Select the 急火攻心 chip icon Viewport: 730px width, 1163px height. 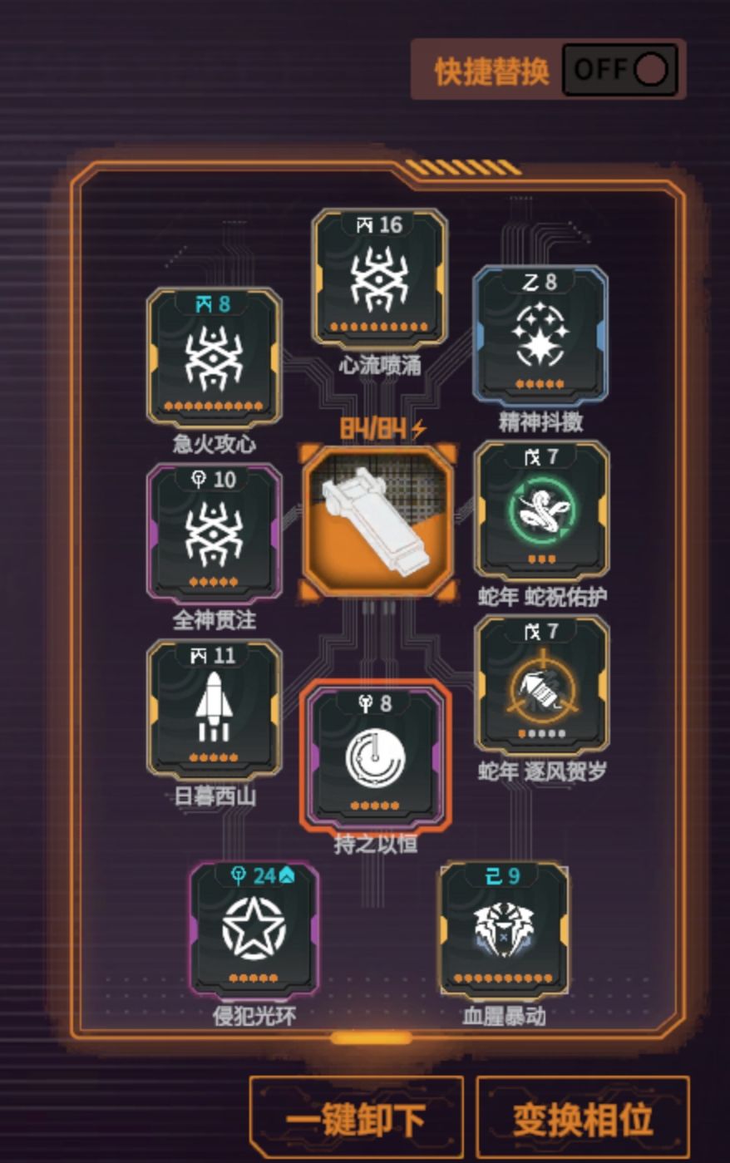pos(215,357)
